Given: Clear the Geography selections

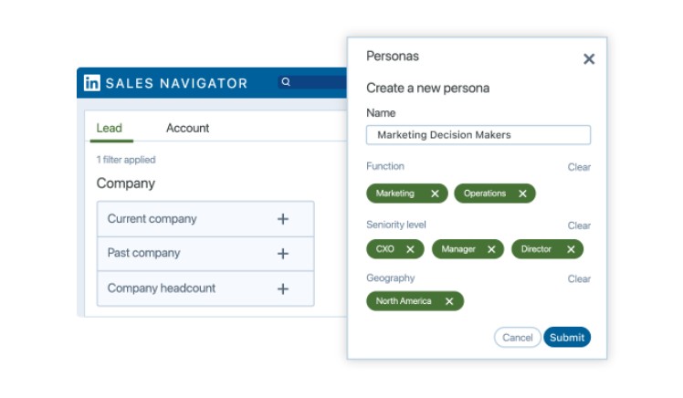Looking at the screenshot, I should [579, 278].
